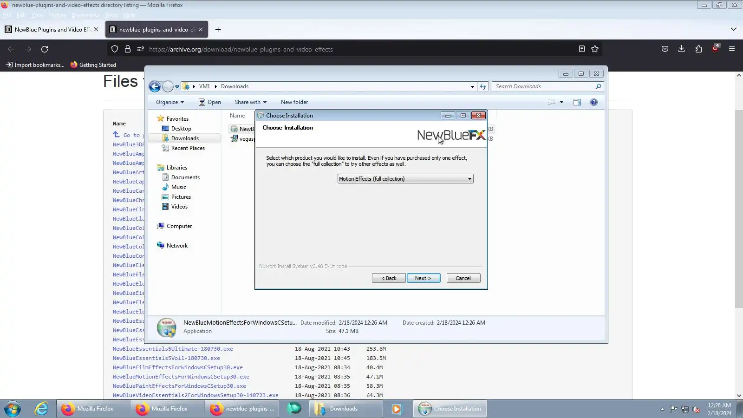Change the Explorer view icon
Screen dimensions: 743x418
(x=551, y=102)
